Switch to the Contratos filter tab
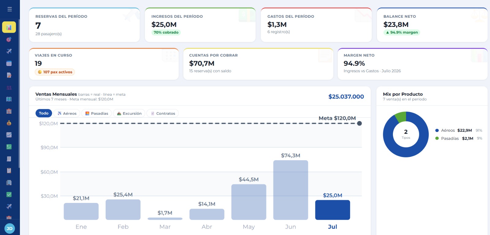Viewport: 490px width, 235px height. coord(163,113)
